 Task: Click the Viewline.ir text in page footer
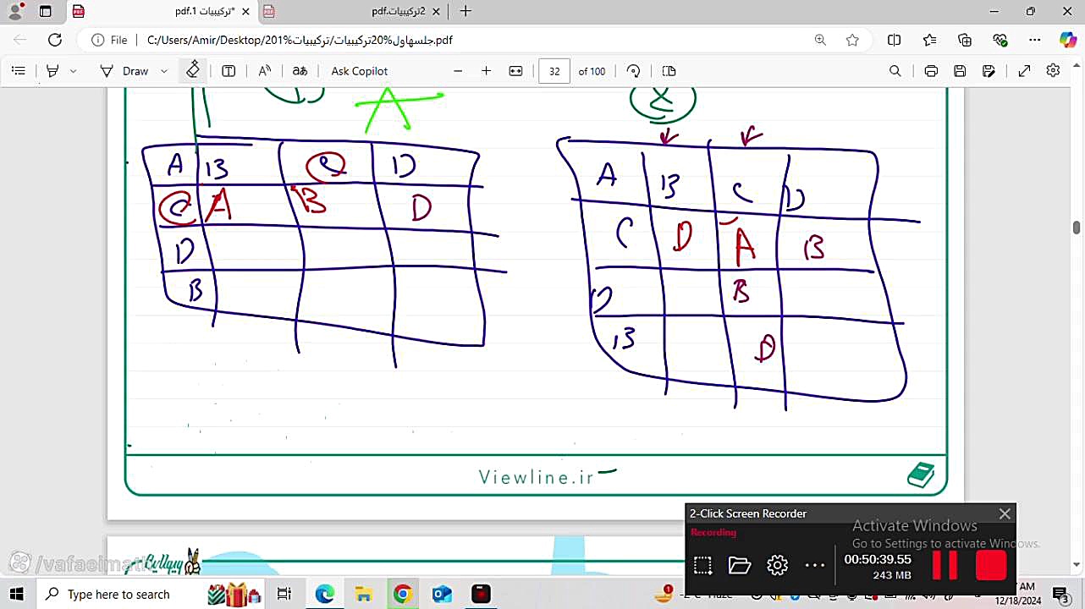pyautogui.click(x=537, y=477)
